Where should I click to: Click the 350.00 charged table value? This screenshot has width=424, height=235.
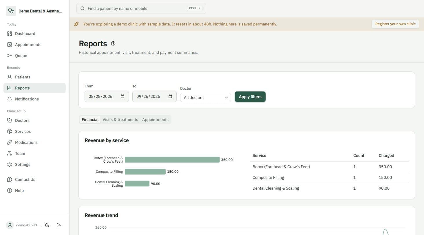point(385,167)
